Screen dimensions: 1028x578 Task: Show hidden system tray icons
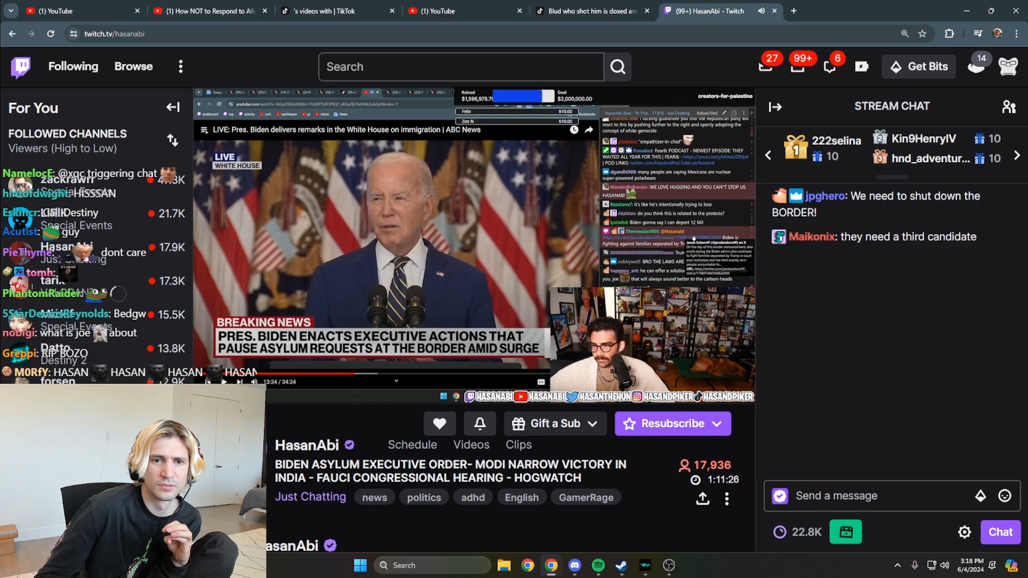coord(897,565)
